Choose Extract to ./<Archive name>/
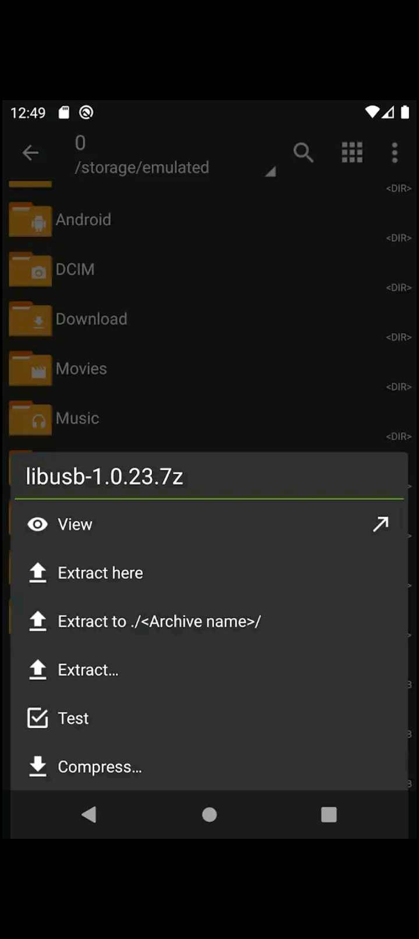The width and height of the screenshot is (419, 939). pos(159,622)
